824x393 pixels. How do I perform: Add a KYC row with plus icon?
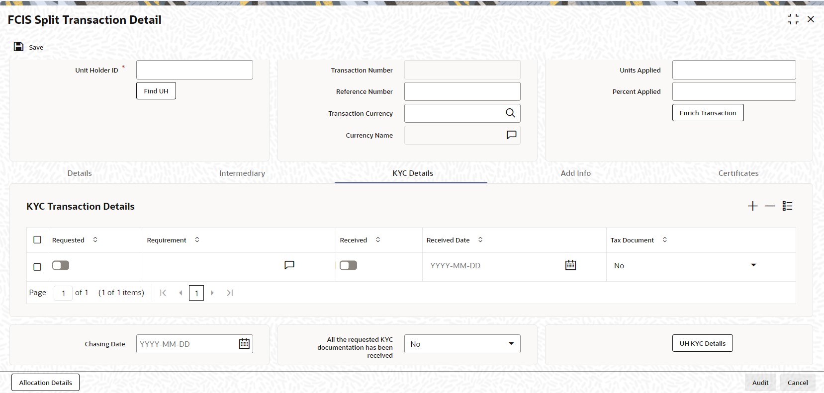click(752, 206)
